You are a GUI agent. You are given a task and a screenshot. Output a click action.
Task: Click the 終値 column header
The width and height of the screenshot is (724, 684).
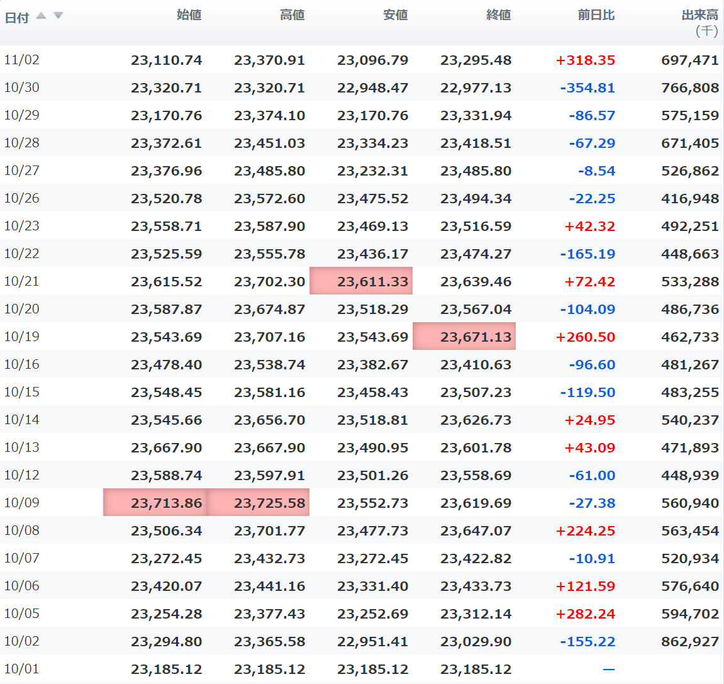point(498,15)
